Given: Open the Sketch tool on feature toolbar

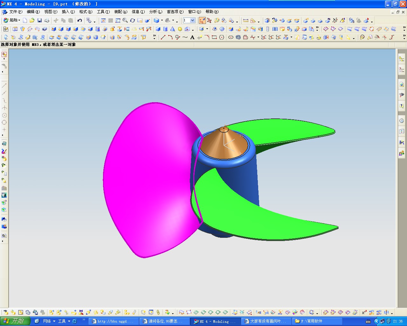Looking at the screenshot, I should click(x=6, y=29).
